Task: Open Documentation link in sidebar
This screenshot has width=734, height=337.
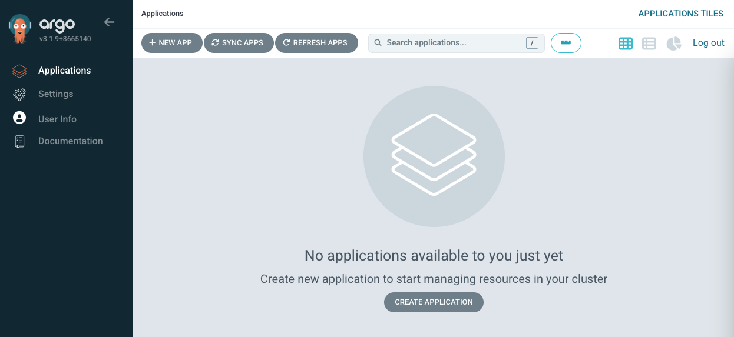Action: tap(71, 141)
